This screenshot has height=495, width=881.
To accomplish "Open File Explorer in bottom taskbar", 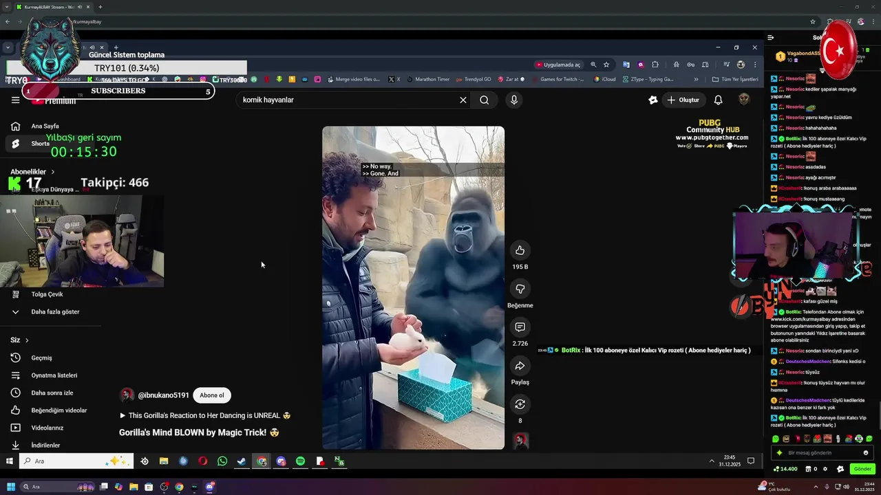I will [x=134, y=487].
